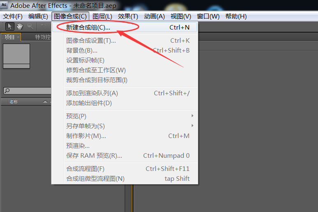Screen dimensions: 318x212
Task: Open the 效果(T) menu
Action: tap(128, 16)
